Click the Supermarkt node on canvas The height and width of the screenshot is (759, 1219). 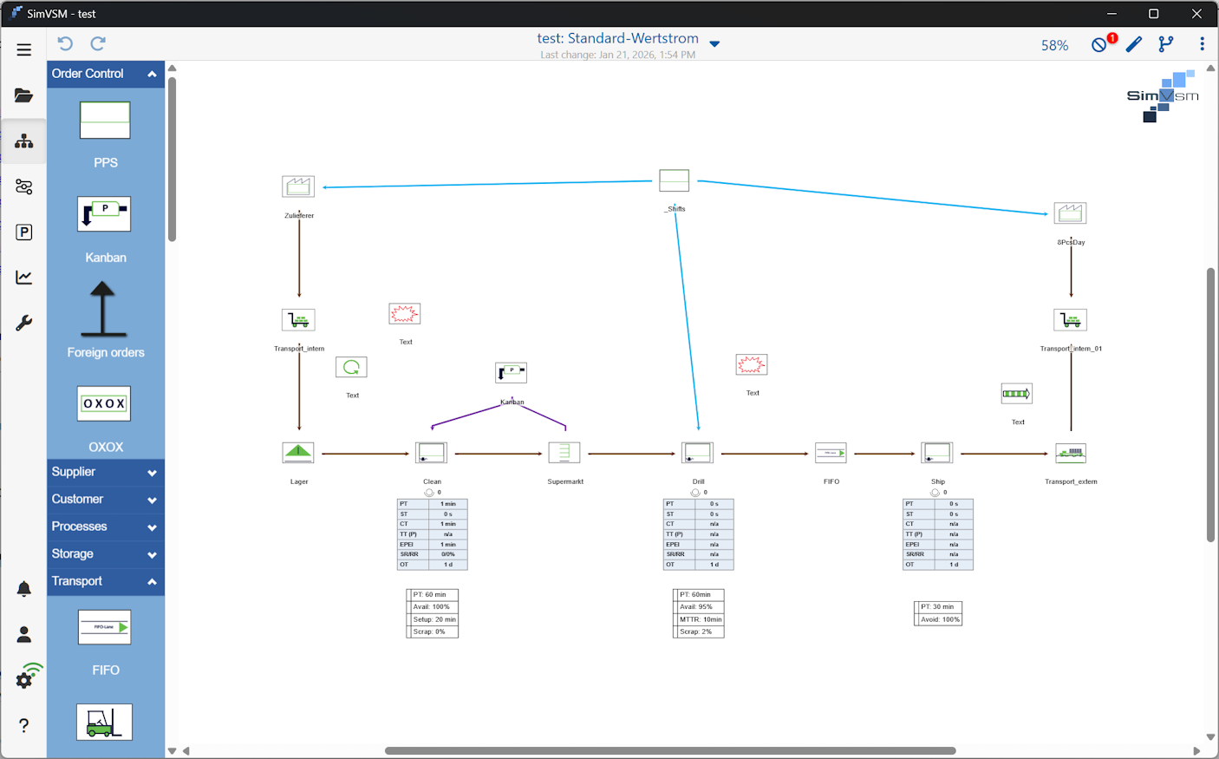click(x=564, y=453)
